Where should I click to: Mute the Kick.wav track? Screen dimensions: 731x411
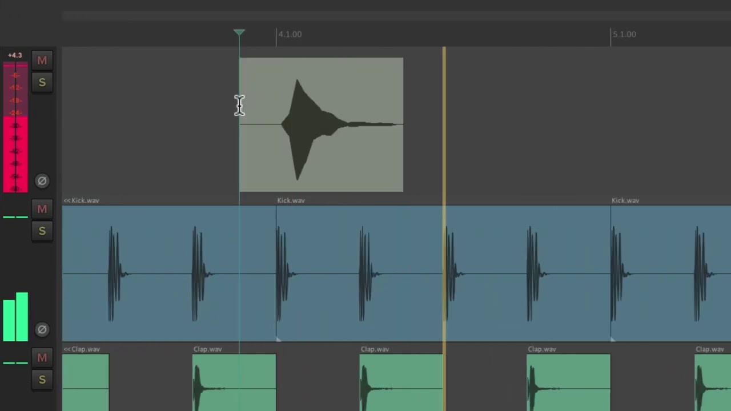pos(42,209)
